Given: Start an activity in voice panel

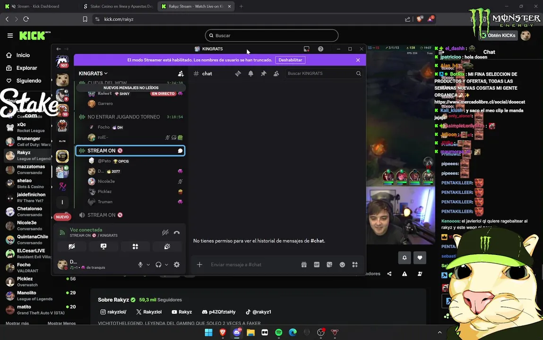Looking at the screenshot, I should (x=136, y=246).
